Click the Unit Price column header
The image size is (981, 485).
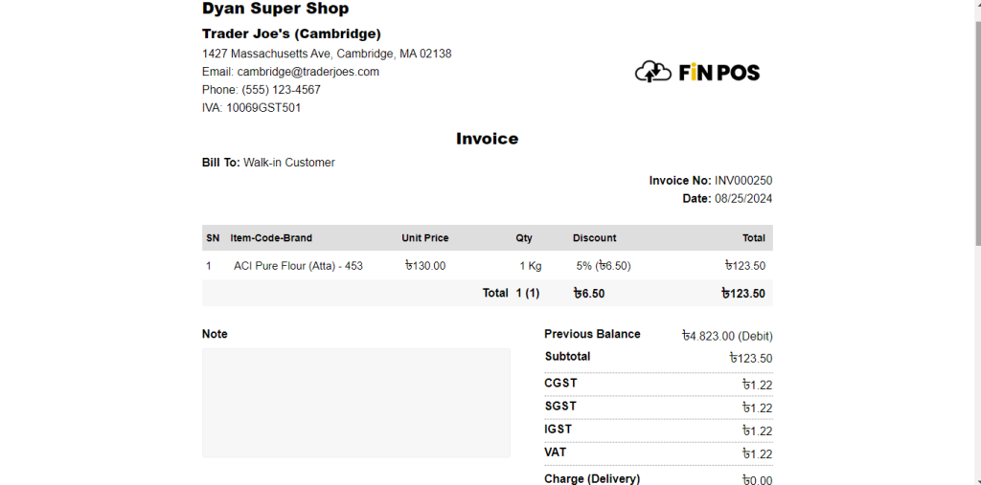(x=424, y=238)
